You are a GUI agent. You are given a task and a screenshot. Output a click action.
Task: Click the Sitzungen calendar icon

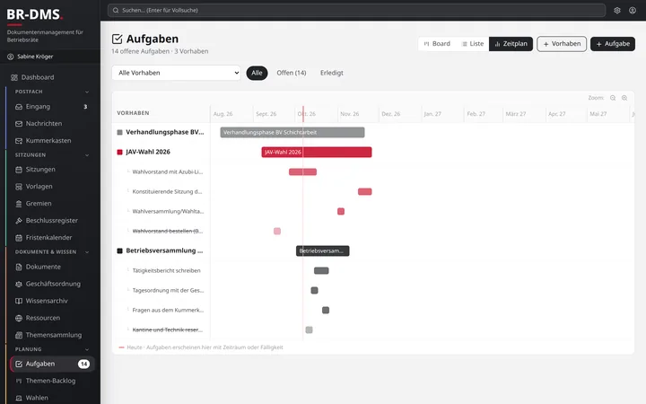pyautogui.click(x=19, y=170)
